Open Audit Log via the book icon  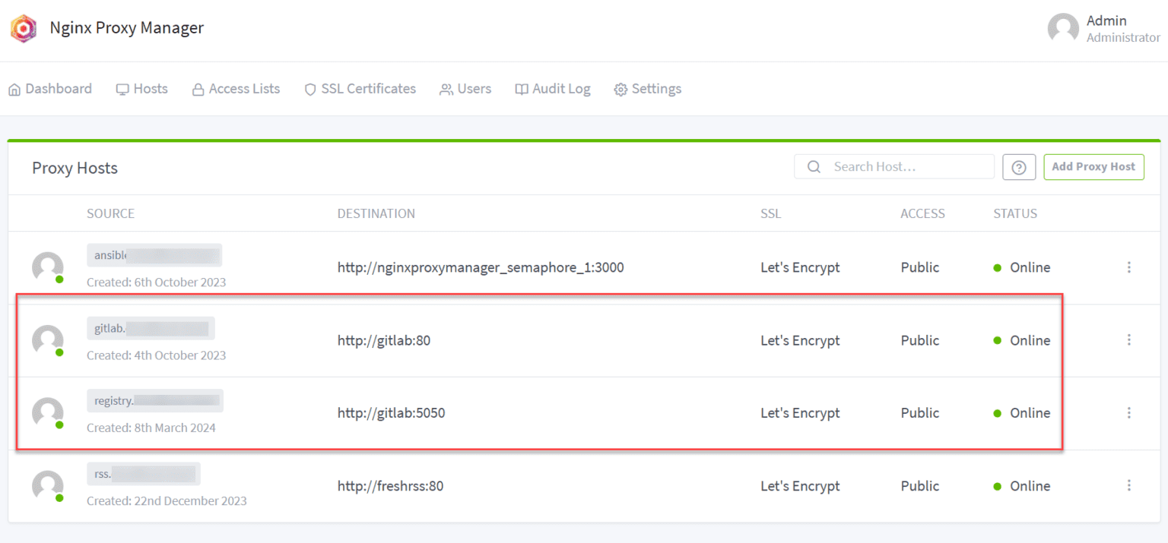coord(522,89)
